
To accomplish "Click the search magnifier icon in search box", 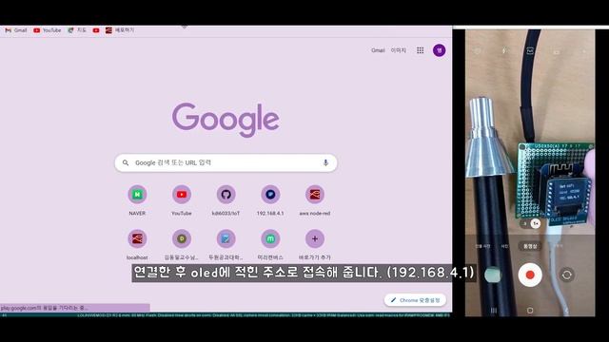I will [x=126, y=162].
